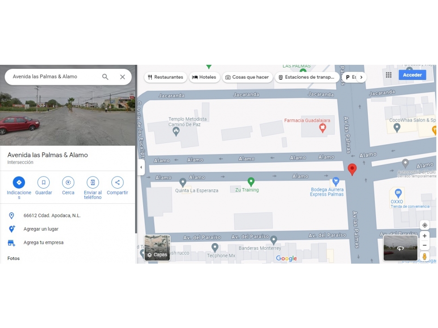Viewport: 438px width, 328px height.
Task: Zoom out with the minus button
Action: [x=425, y=245]
